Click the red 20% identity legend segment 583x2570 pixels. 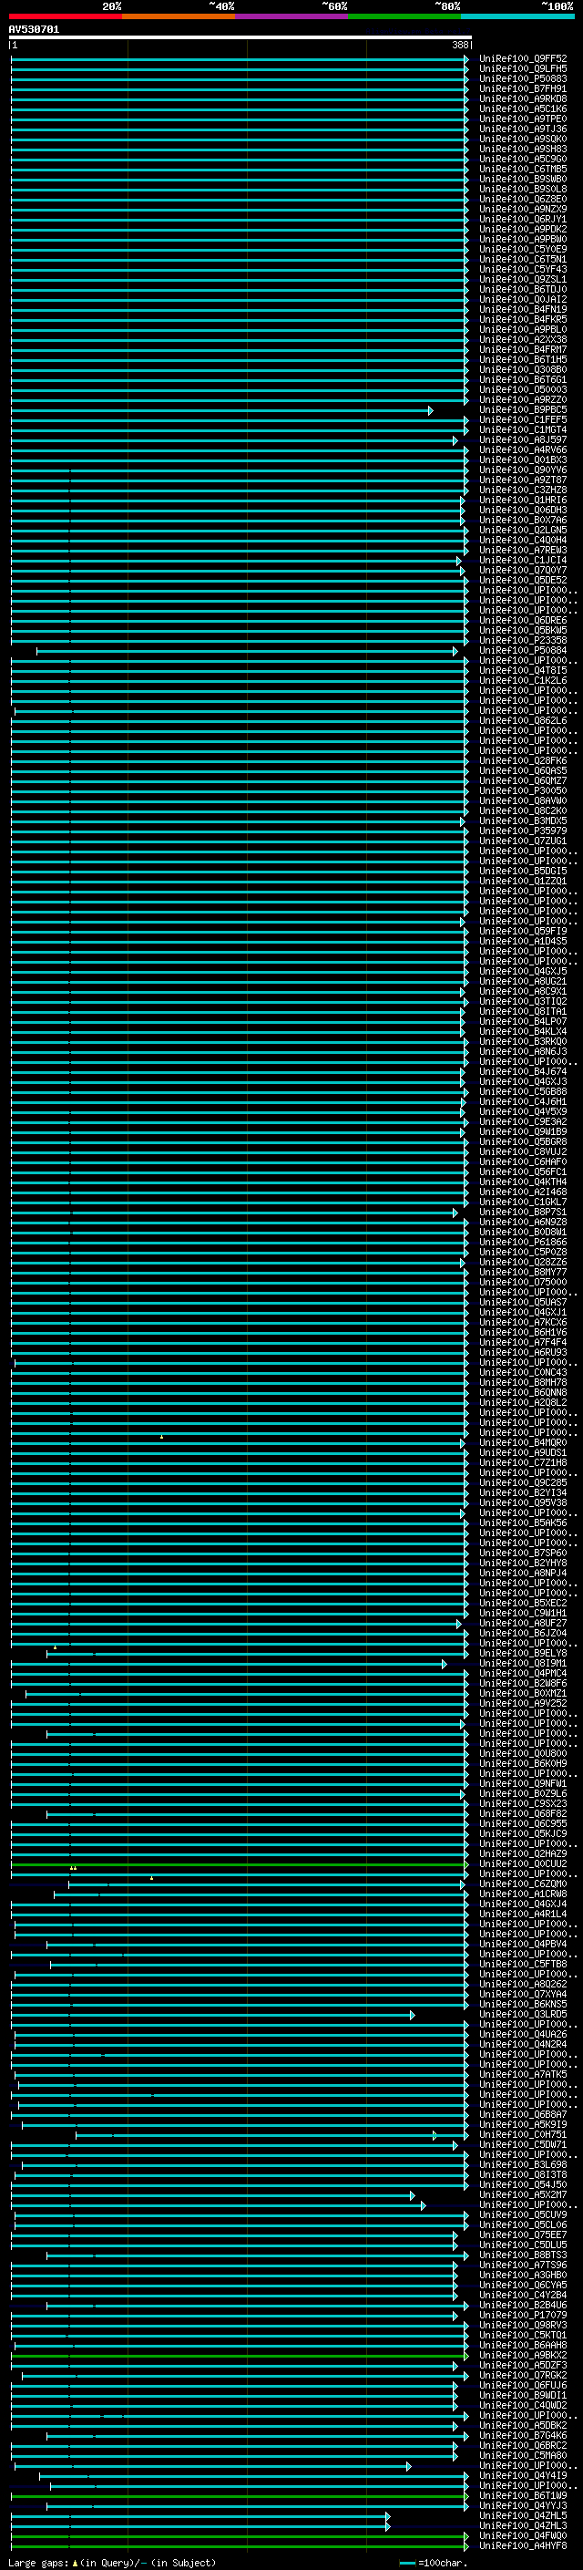(x=65, y=16)
